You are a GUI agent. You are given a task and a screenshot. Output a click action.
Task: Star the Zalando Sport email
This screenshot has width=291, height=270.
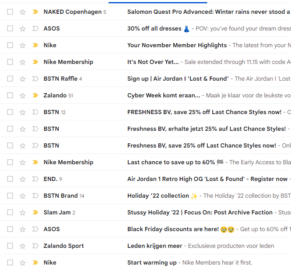pos(23,246)
